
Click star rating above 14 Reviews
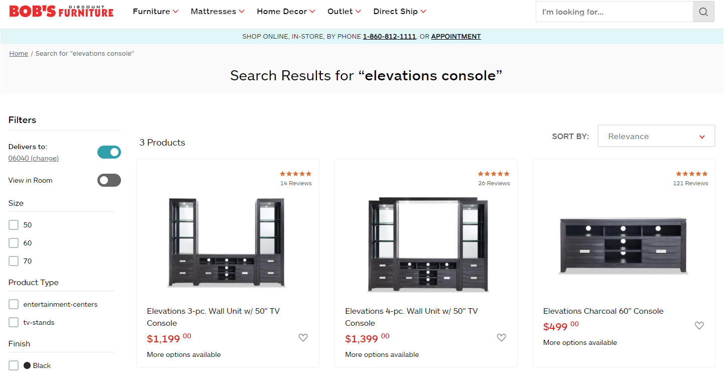(x=296, y=174)
